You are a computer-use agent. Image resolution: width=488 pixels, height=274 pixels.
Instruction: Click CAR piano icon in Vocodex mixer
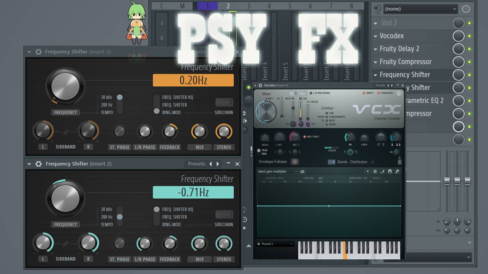[x=300, y=98]
